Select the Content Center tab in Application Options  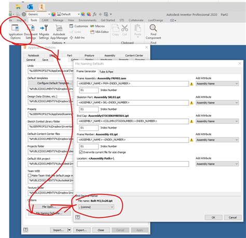[x=134, y=55]
